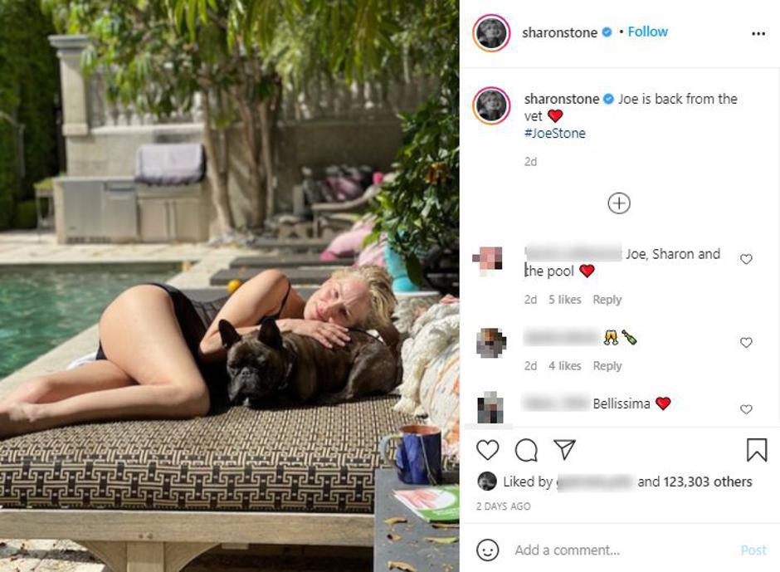Viewport: 780px width, 572px height.
Task: Reply to the champagne emoji comment
Action: click(607, 366)
